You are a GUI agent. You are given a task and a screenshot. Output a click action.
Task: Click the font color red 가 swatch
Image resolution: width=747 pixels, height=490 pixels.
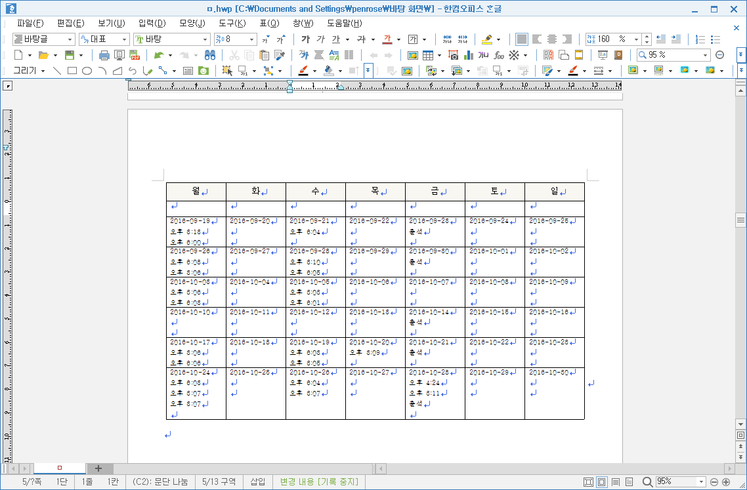(x=388, y=39)
